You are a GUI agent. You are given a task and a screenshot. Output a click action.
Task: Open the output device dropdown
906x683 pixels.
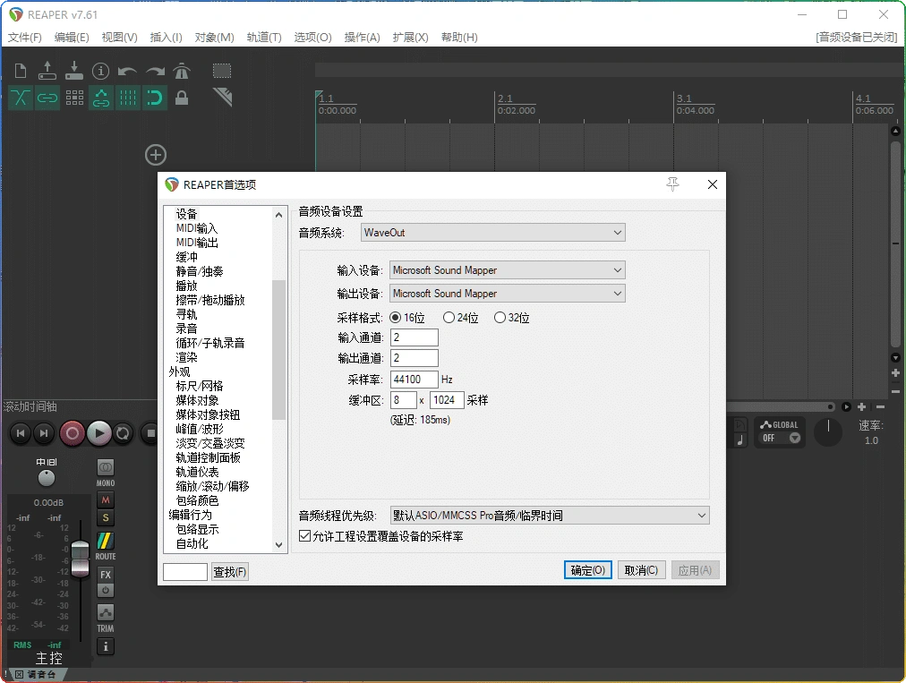click(507, 294)
